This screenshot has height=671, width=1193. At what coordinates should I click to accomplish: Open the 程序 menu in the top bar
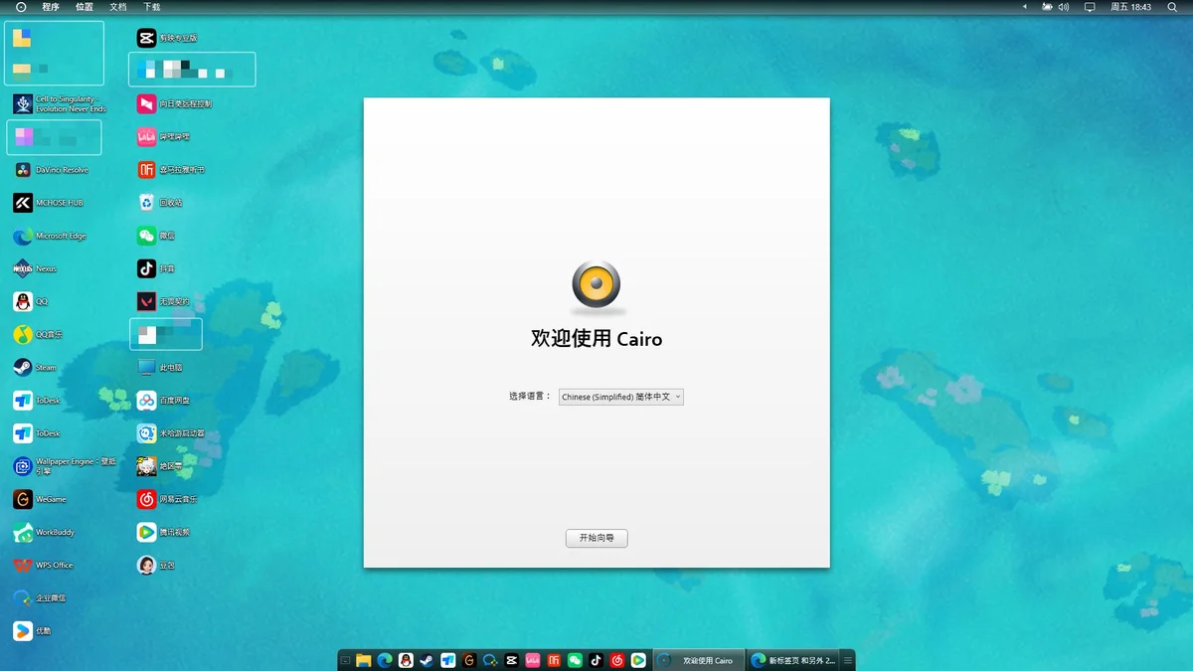pyautogui.click(x=51, y=7)
